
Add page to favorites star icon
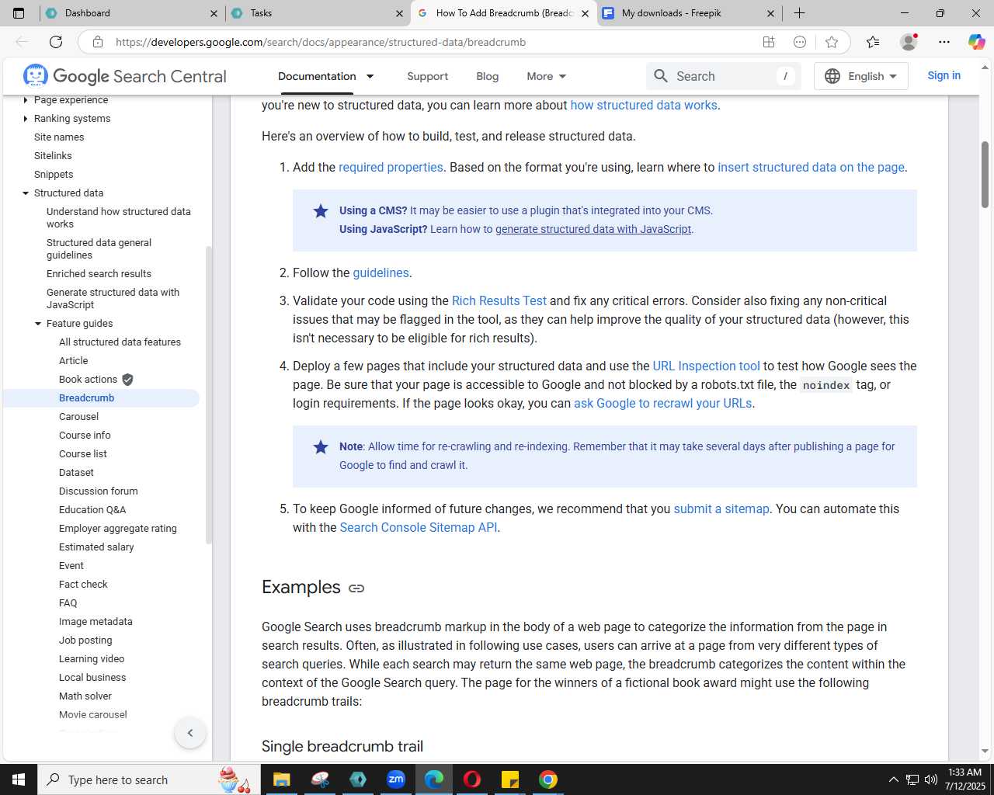[832, 42]
